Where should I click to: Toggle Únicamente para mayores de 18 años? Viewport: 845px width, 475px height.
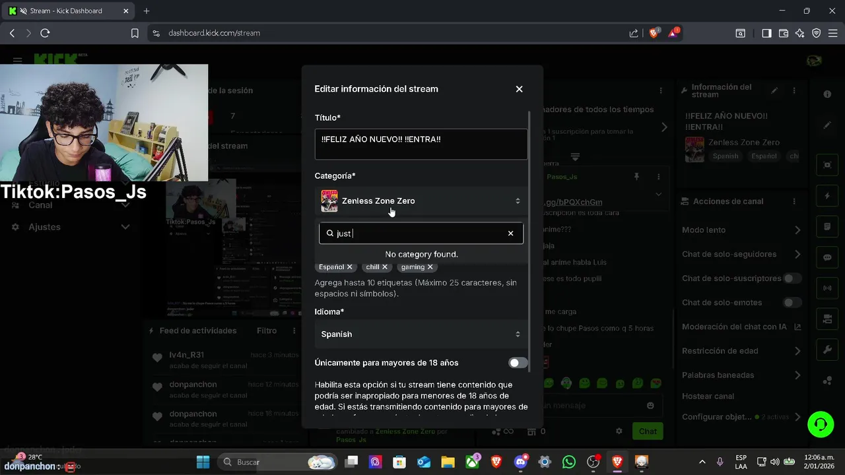tap(518, 363)
